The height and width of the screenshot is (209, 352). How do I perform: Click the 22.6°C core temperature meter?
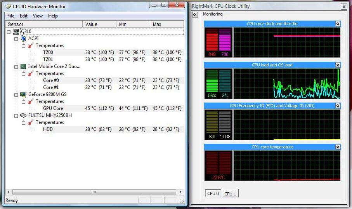218,166
